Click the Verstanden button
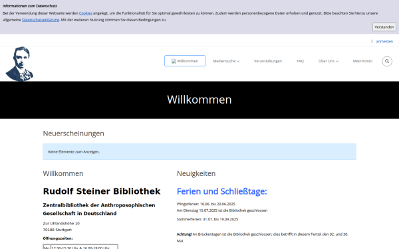The width and height of the screenshot is (399, 249). (x=384, y=27)
